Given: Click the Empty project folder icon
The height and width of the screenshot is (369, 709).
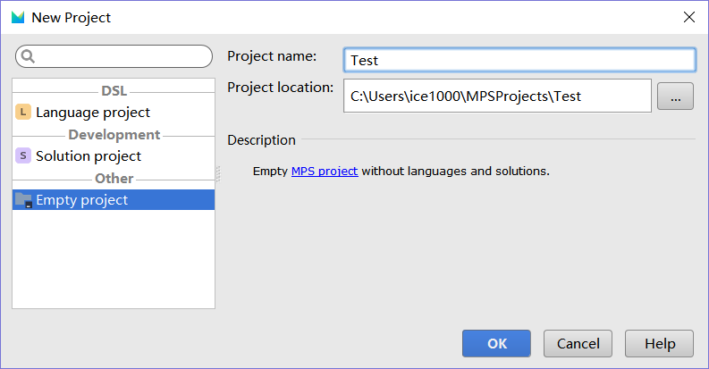Looking at the screenshot, I should point(24,200).
